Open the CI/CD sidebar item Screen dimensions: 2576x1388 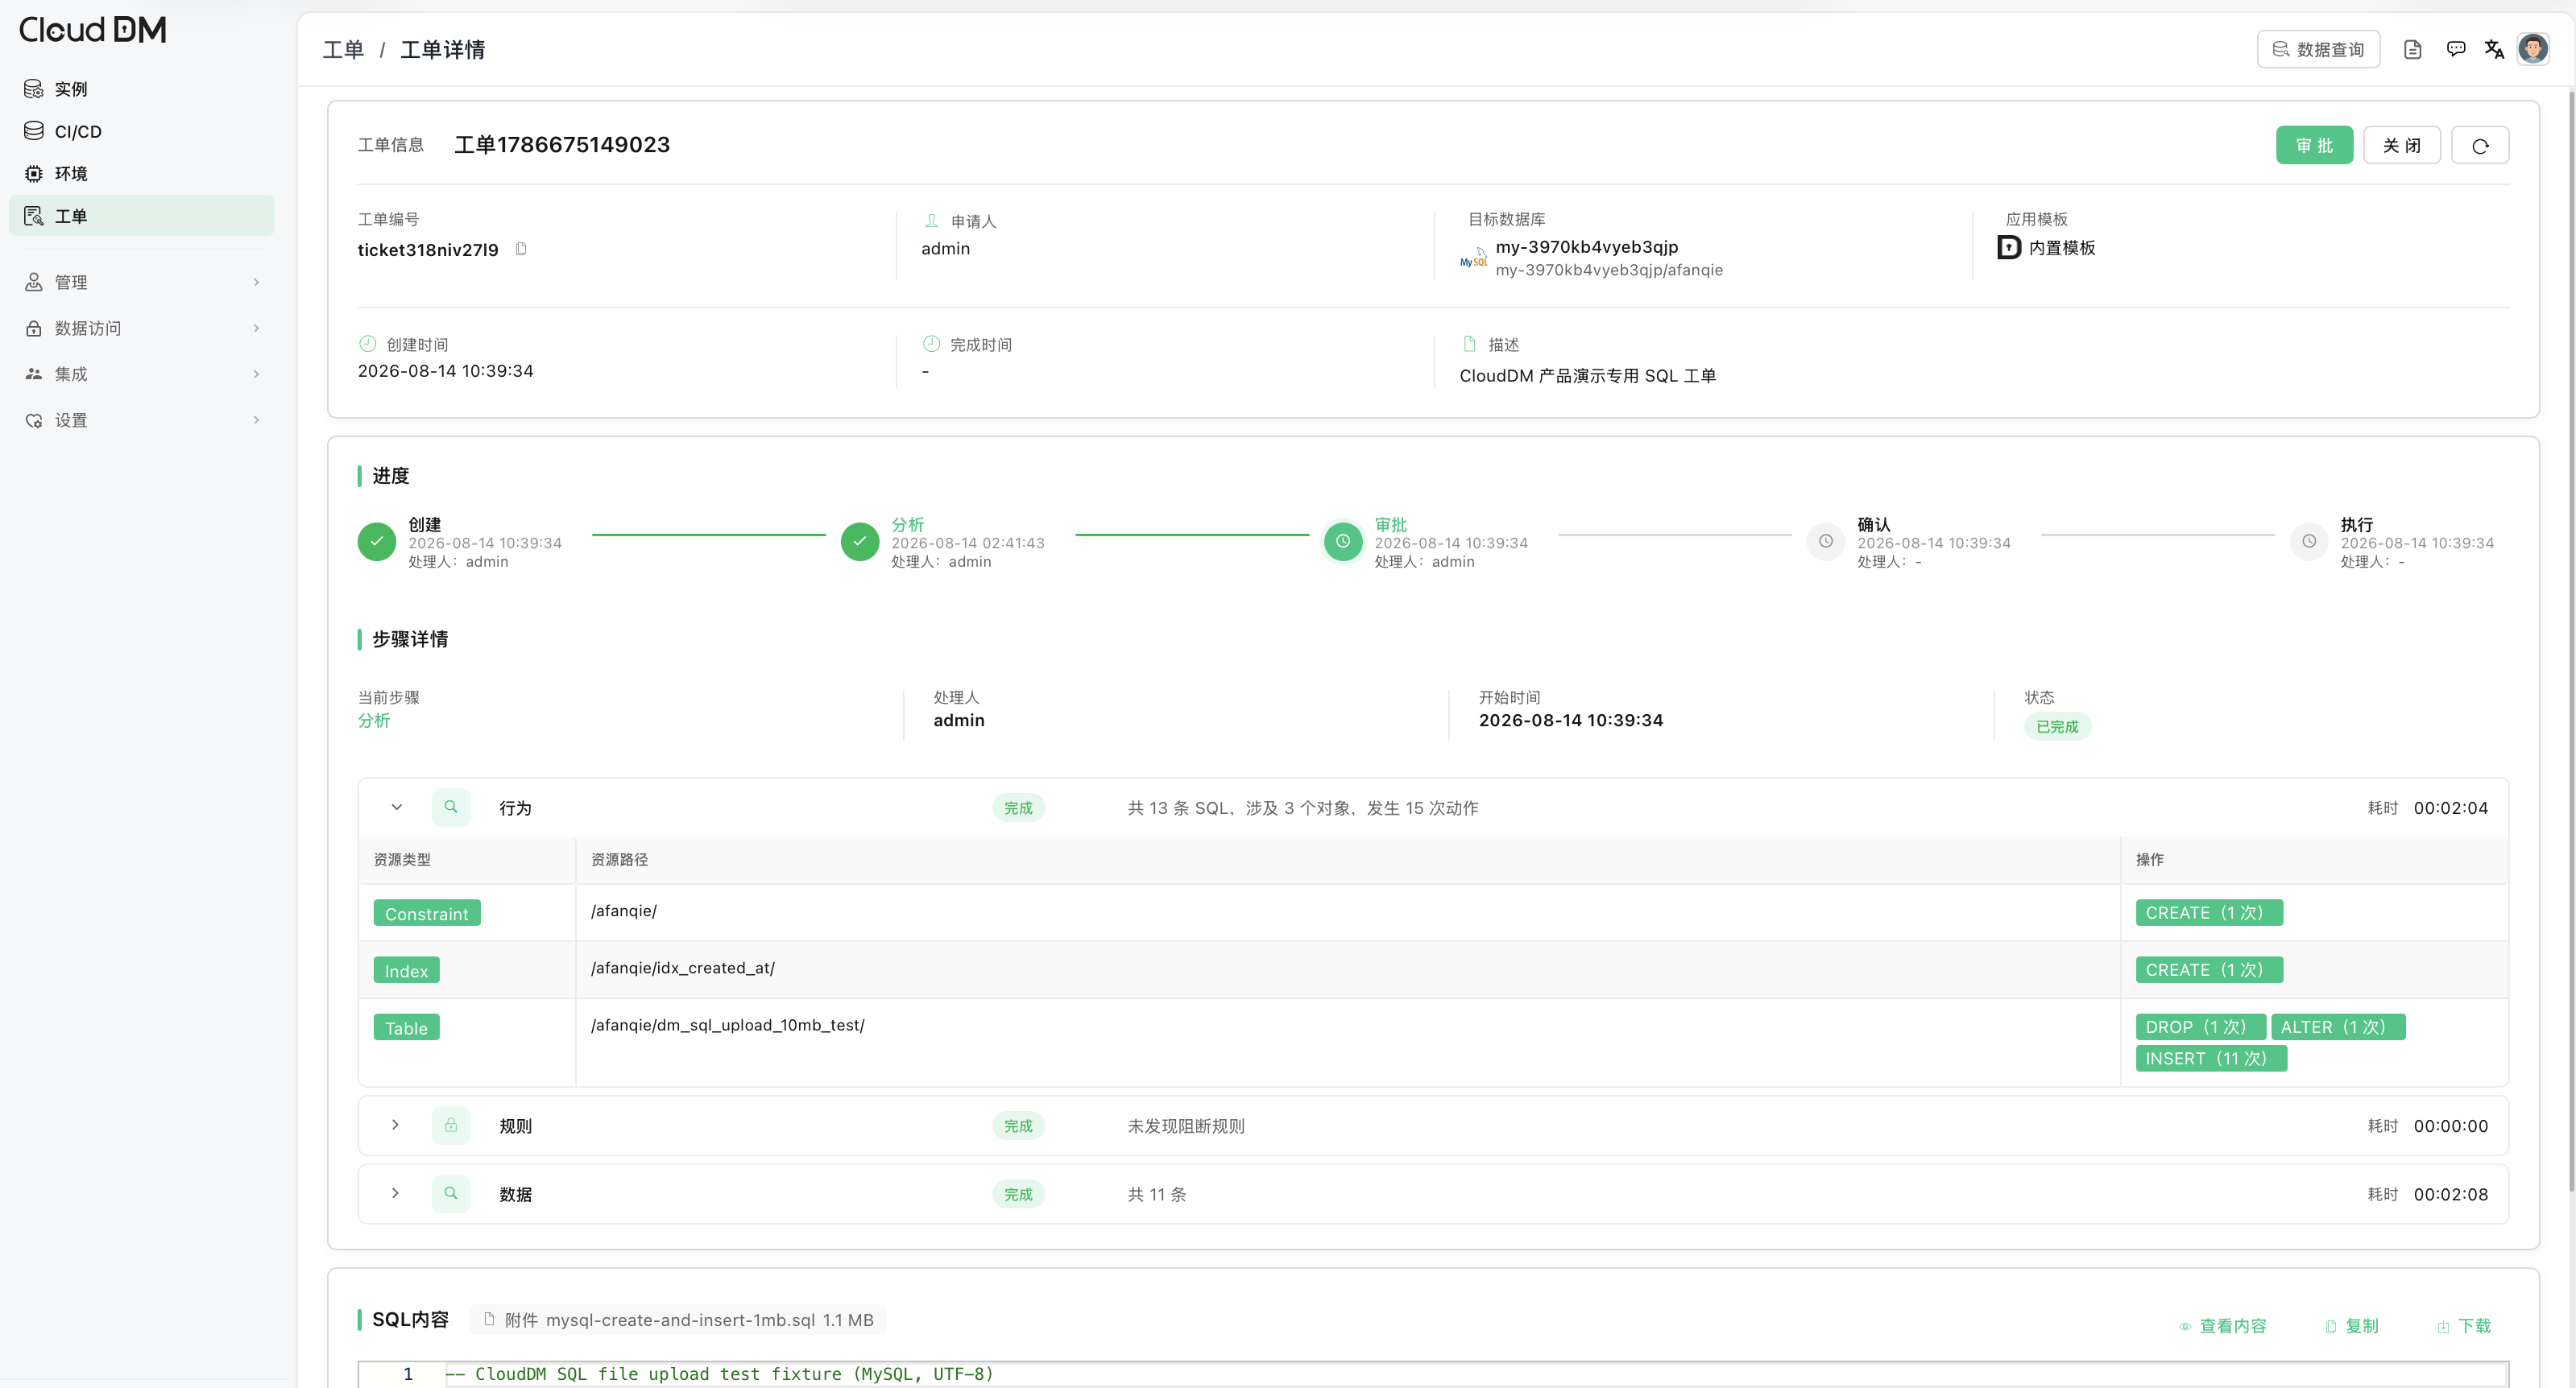[x=141, y=131]
